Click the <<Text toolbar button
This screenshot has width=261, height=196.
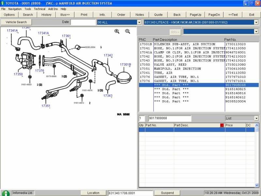(233, 15)
